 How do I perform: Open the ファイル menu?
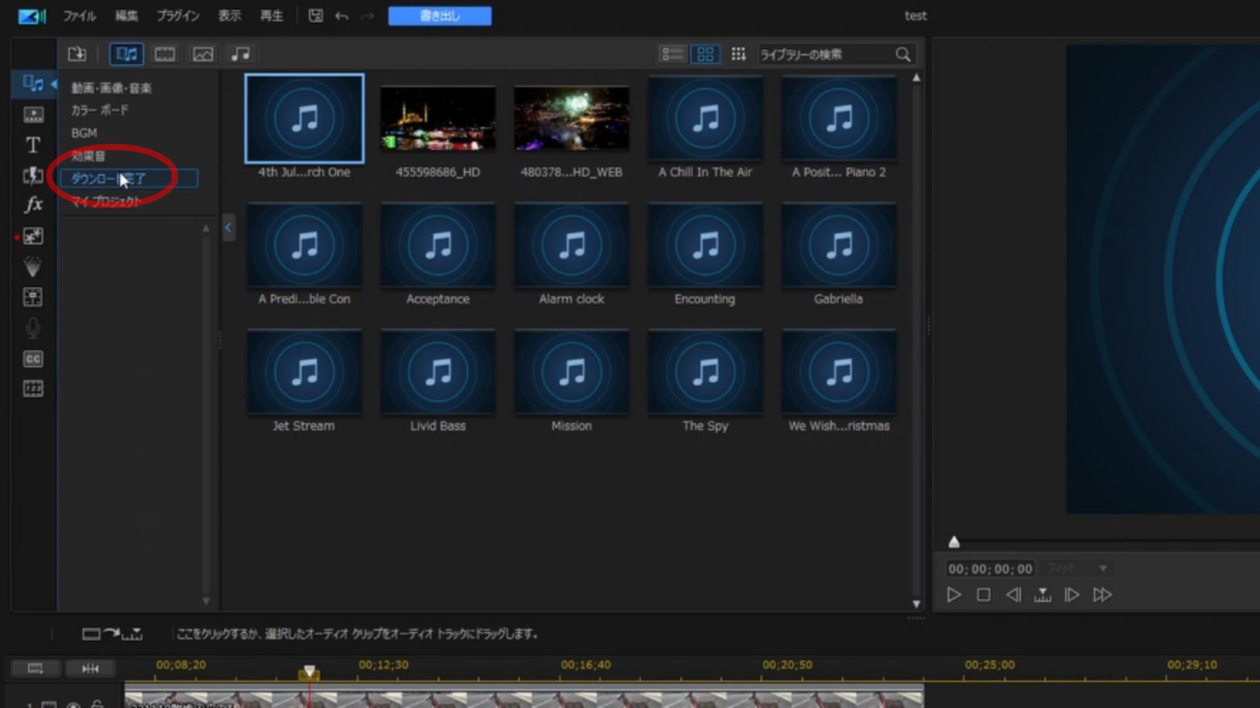(79, 16)
